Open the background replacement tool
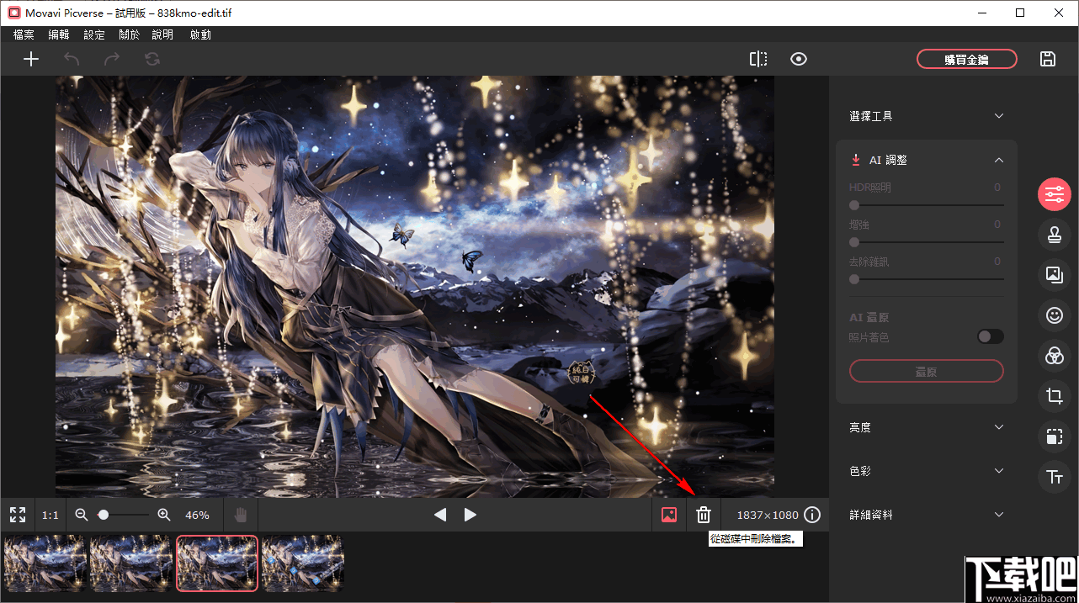The image size is (1079, 603). click(x=1054, y=274)
